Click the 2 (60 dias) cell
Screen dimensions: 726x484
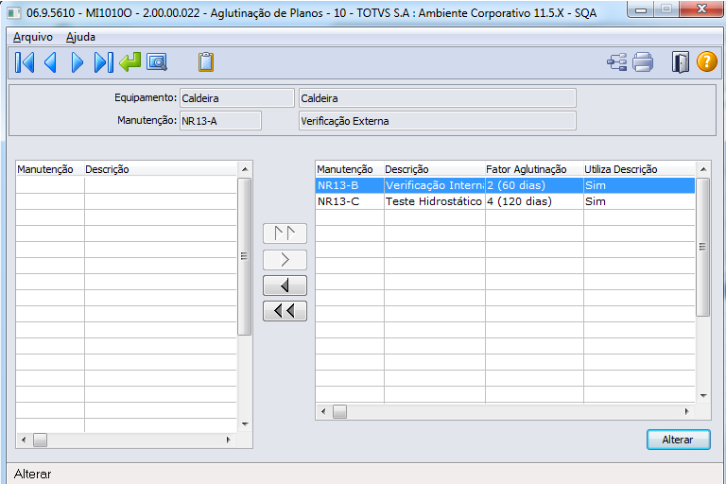pyautogui.click(x=534, y=185)
